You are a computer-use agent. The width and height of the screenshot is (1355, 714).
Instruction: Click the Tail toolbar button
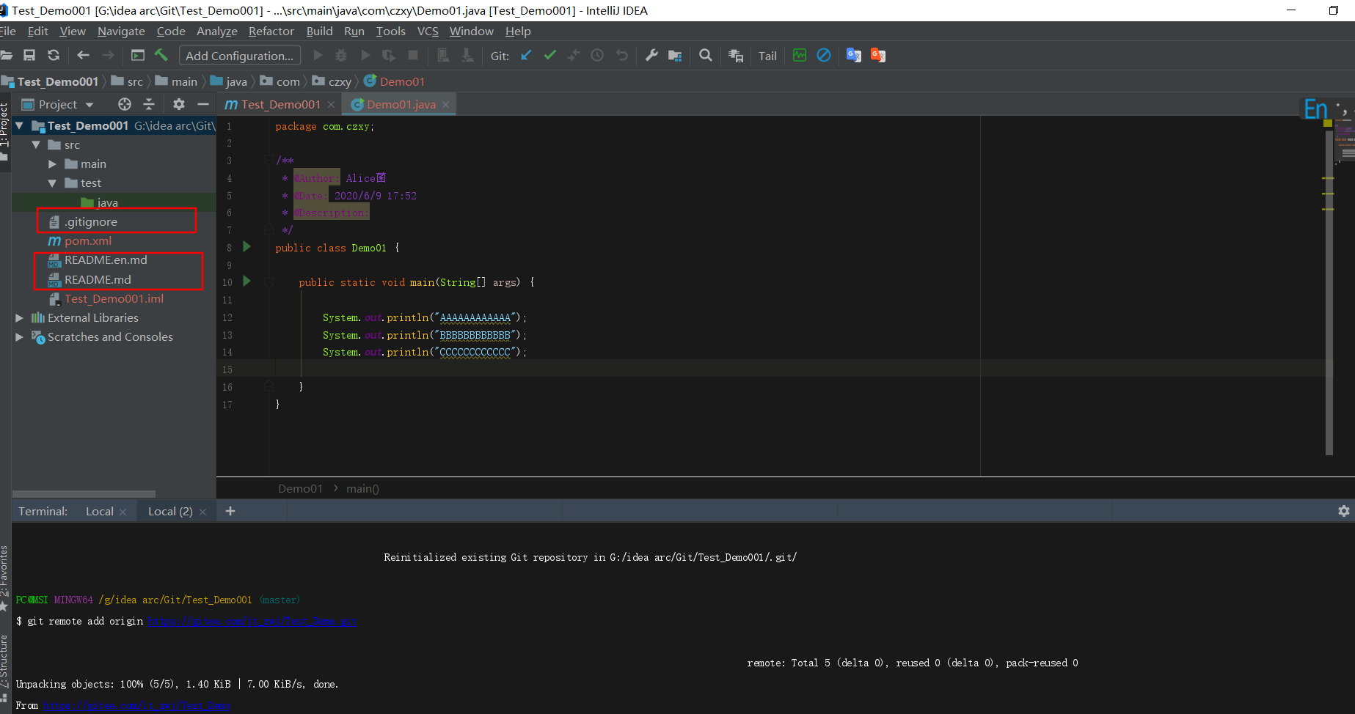click(767, 56)
